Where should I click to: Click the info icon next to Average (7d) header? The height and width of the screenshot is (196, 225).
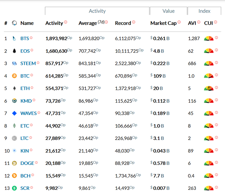[106, 22]
